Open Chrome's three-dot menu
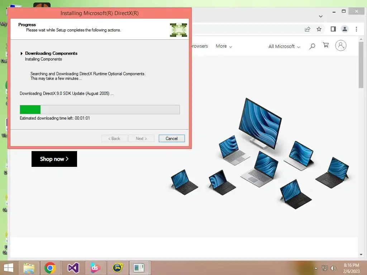The height and width of the screenshot is (275, 367). point(356,29)
